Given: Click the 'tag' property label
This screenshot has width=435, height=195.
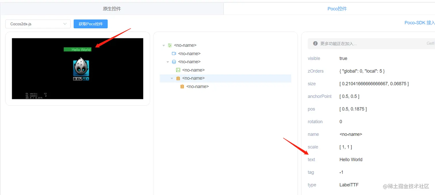Looking at the screenshot, I should (311, 172).
